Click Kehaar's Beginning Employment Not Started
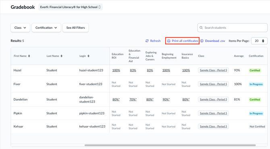This screenshot has height=149, width=270. point(168,126)
